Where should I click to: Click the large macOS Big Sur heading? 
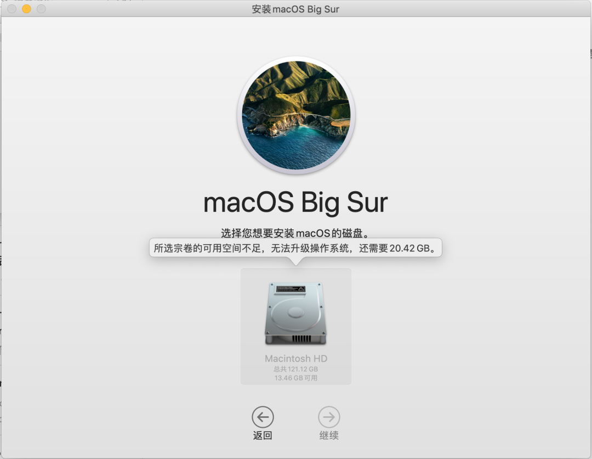click(295, 203)
